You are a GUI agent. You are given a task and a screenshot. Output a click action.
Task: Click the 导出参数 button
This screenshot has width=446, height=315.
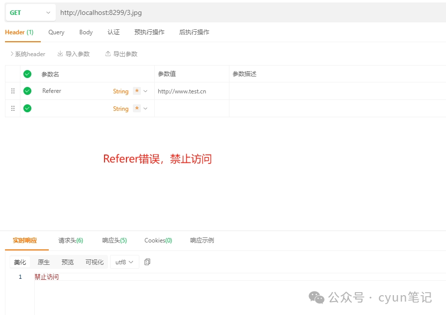pyautogui.click(x=121, y=54)
